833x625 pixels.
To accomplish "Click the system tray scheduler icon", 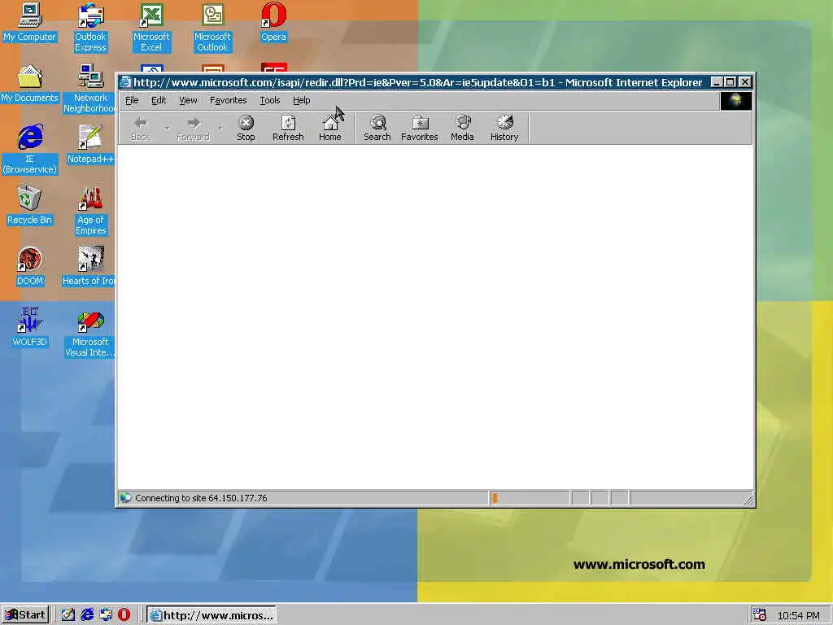I will click(x=759, y=615).
